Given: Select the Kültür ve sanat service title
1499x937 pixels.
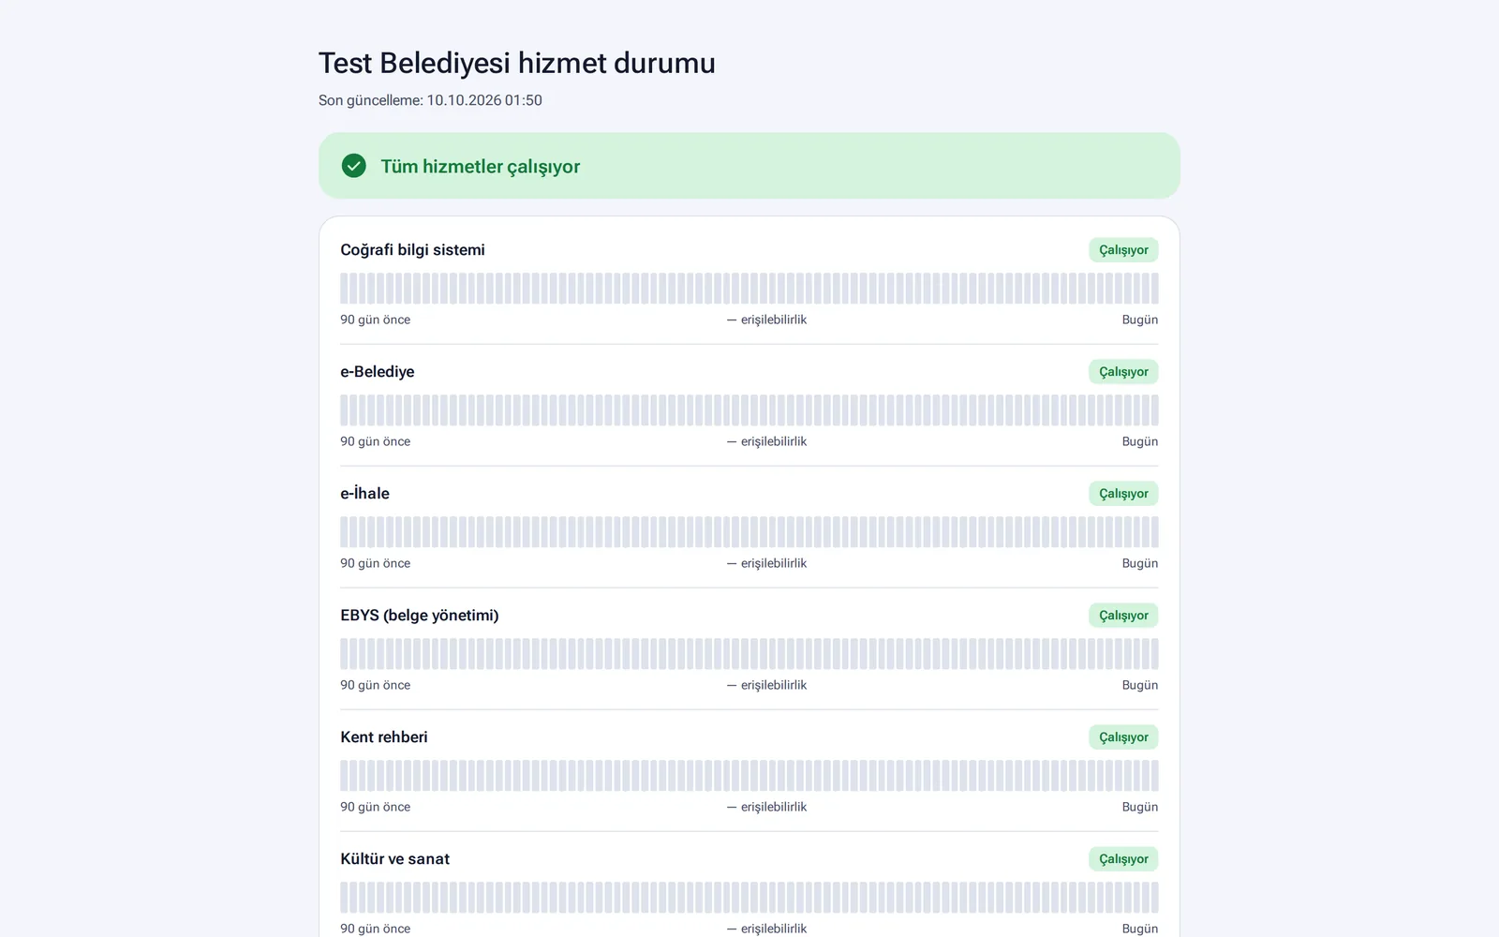Looking at the screenshot, I should (394, 859).
